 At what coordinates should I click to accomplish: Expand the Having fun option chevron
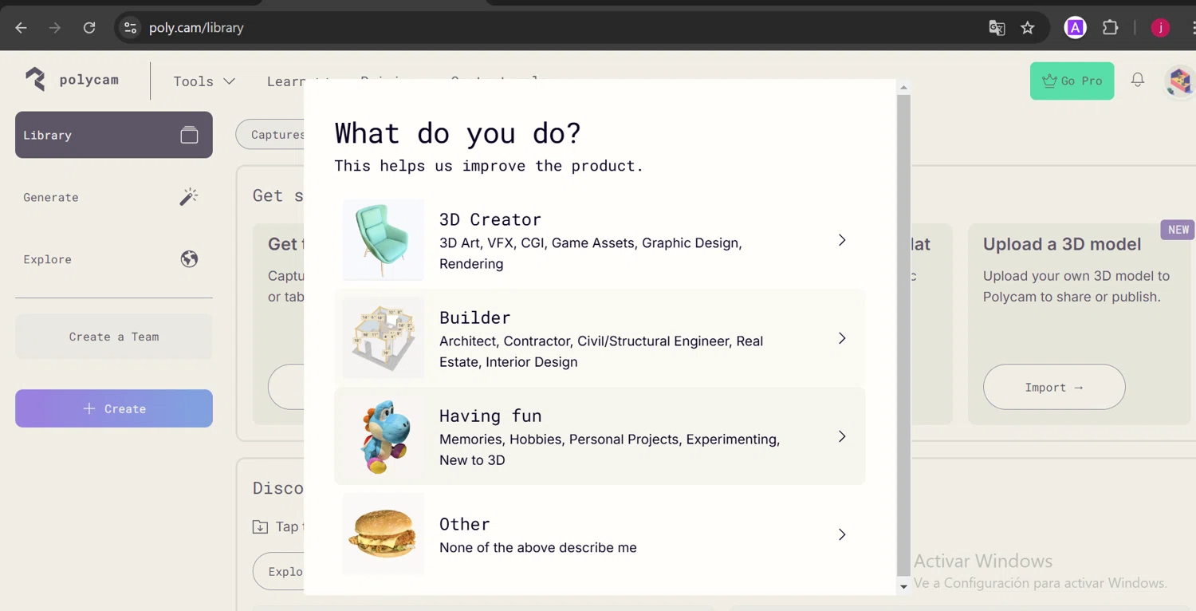[x=842, y=436]
